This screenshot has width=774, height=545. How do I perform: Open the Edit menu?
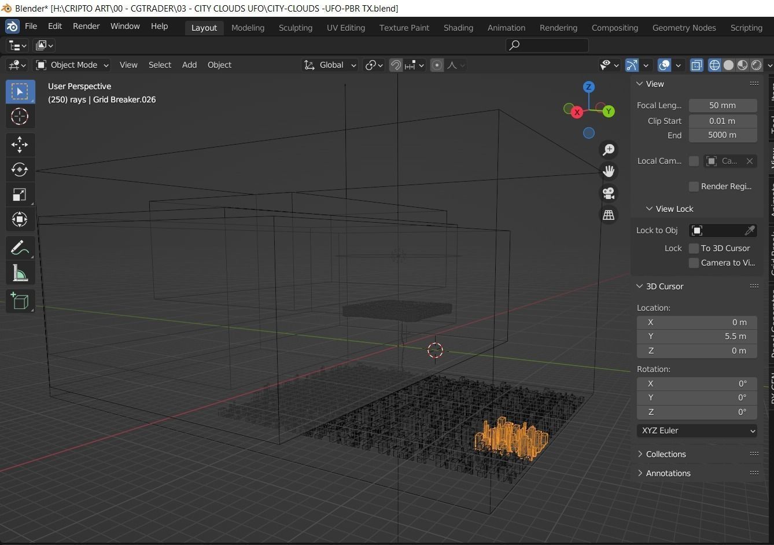(55, 27)
